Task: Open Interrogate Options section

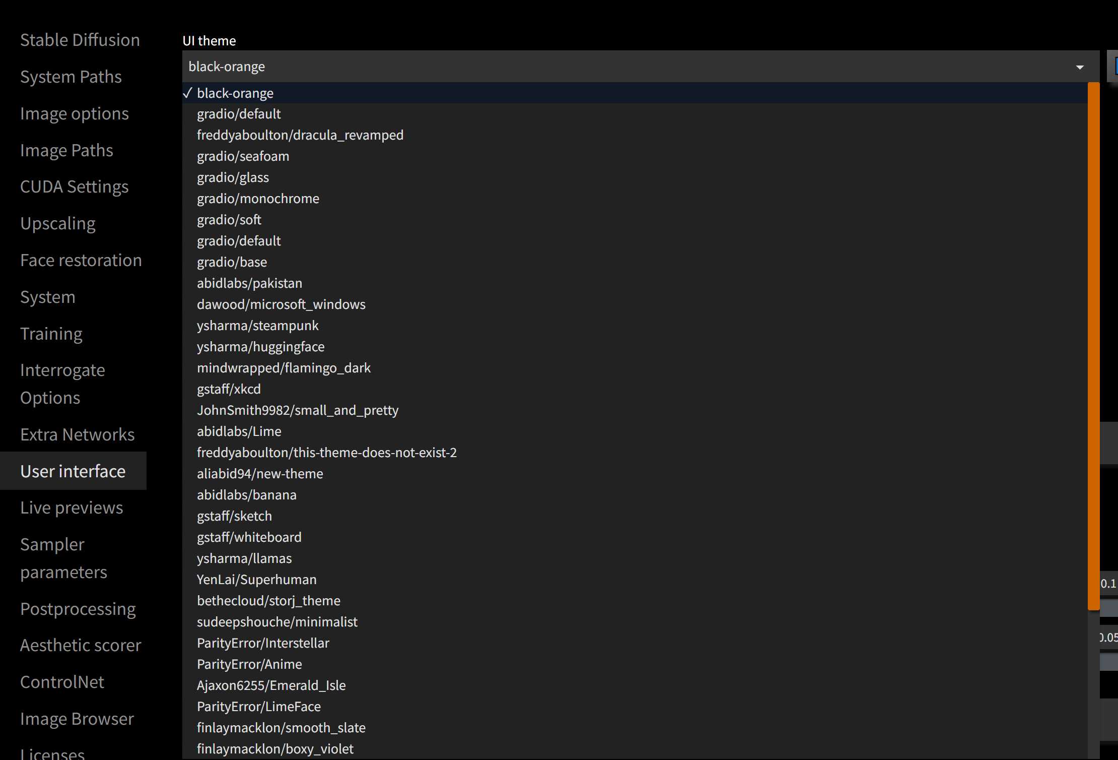Action: [62, 384]
